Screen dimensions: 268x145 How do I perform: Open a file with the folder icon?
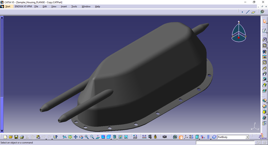pos(10,137)
